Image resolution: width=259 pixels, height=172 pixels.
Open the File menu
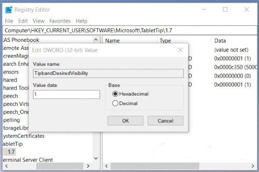[9, 21]
